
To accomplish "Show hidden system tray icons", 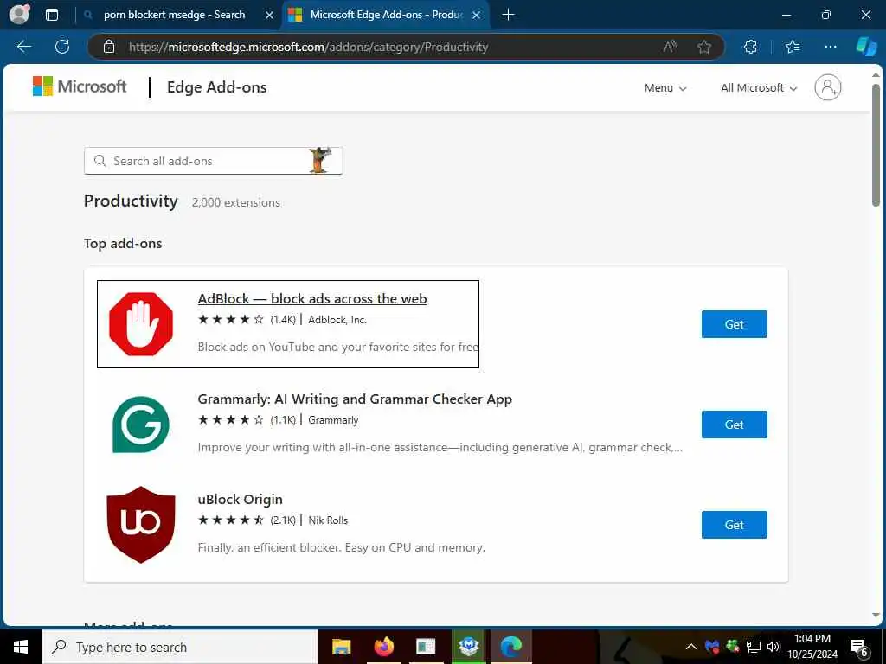I will 691,647.
